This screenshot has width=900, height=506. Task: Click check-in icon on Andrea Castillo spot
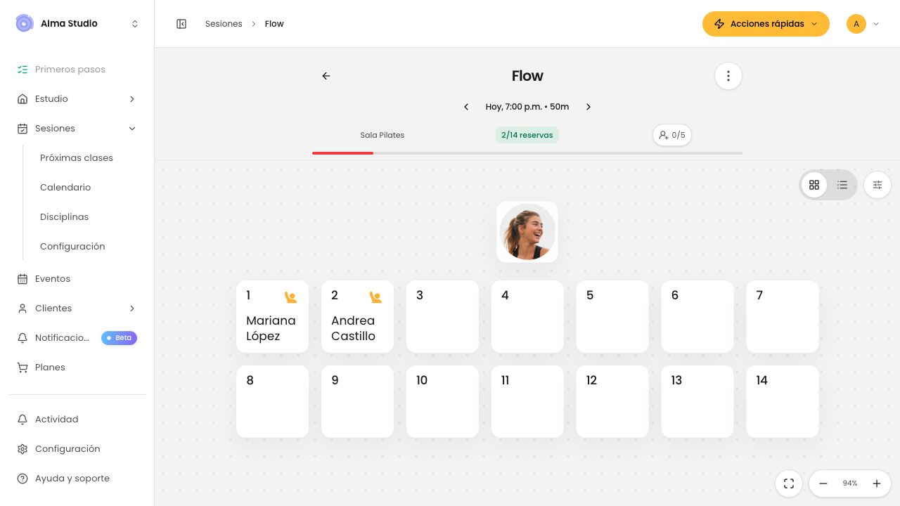click(375, 297)
